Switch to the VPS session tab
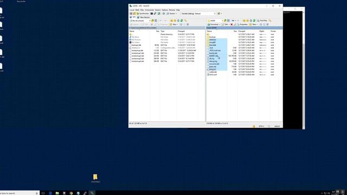Screen dimensions: 347x195 (133, 17)
